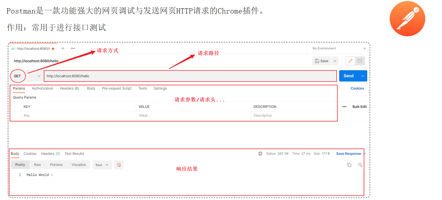Click the Save button with disk icon
This screenshot has height=200, width=442.
(322, 61)
